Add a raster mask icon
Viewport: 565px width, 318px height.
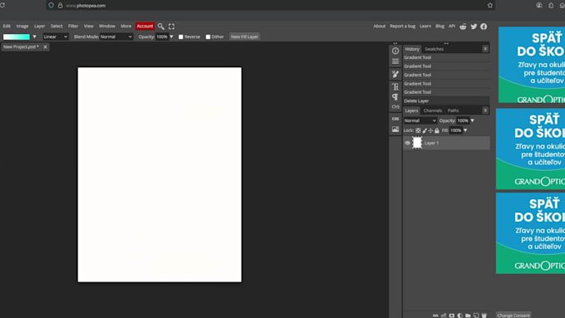tap(451, 316)
